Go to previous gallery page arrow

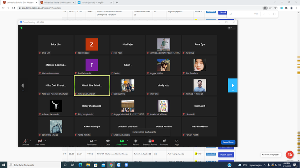pyautogui.click(x=23, y=85)
